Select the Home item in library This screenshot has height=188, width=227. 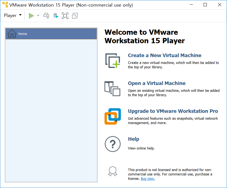point(51,34)
